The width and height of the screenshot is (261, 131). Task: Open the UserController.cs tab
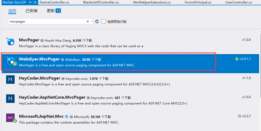pyautogui.click(x=238, y=2)
